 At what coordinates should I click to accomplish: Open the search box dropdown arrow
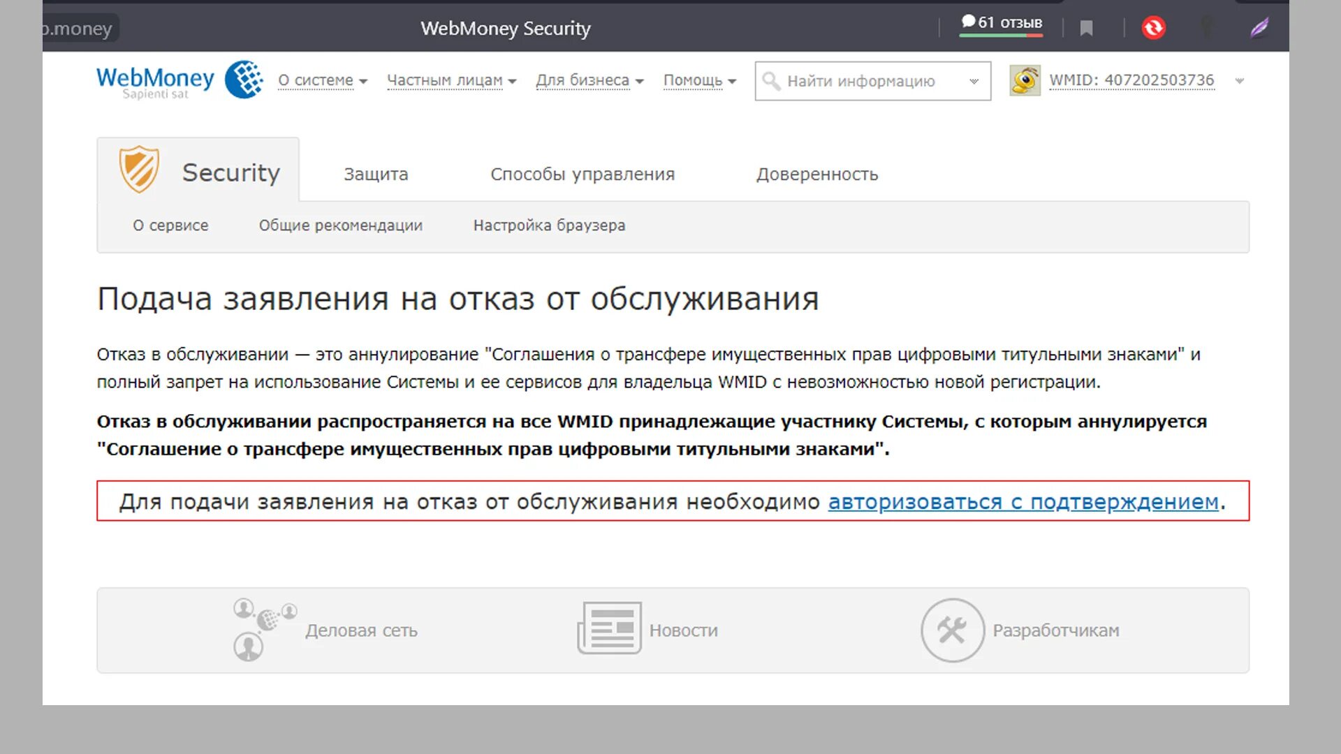click(x=974, y=81)
